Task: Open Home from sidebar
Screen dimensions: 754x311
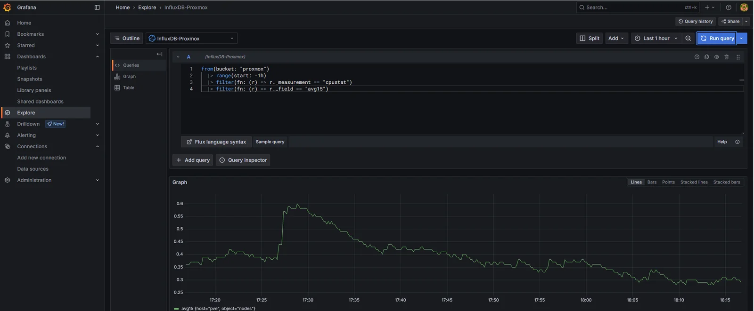Action: [24, 23]
